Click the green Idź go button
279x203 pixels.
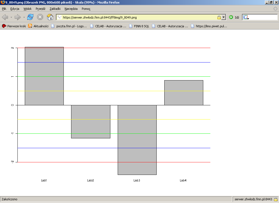[234, 17]
